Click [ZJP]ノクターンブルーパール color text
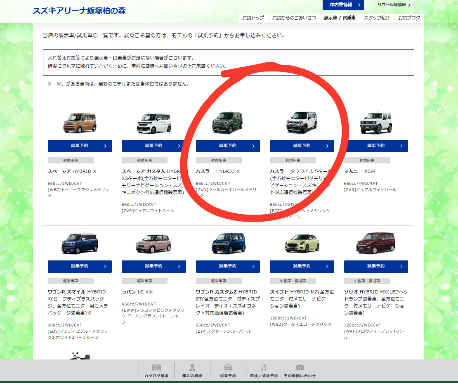This screenshot has width=458, height=383. [224, 331]
